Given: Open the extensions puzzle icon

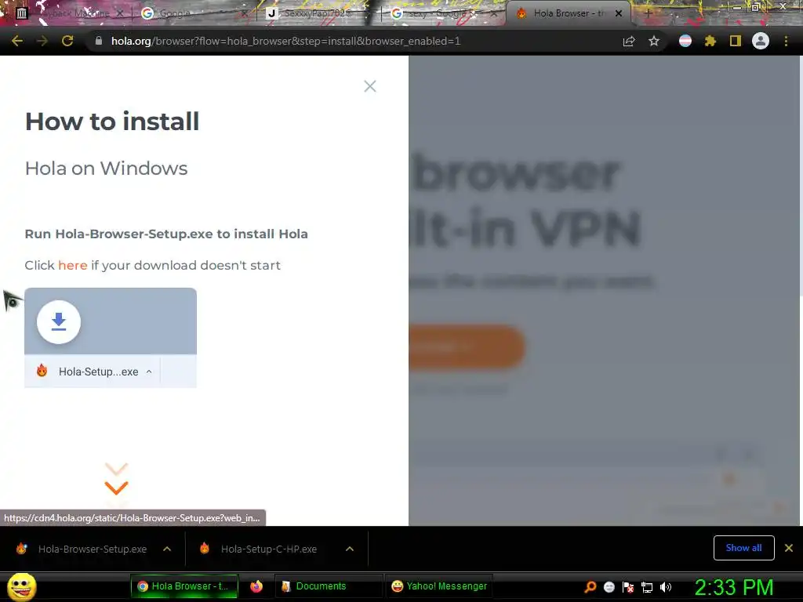Looking at the screenshot, I should click(710, 41).
